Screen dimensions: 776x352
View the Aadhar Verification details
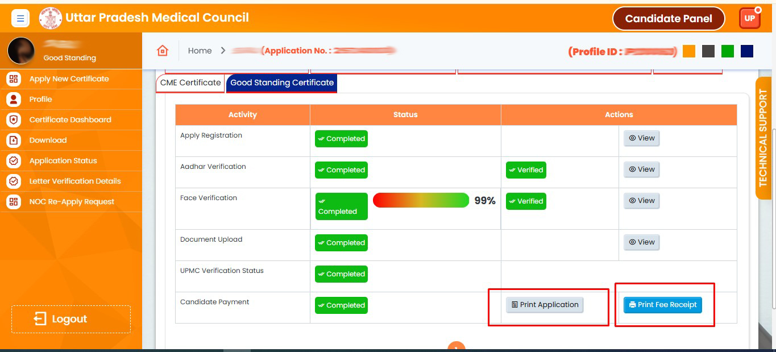pyautogui.click(x=641, y=169)
